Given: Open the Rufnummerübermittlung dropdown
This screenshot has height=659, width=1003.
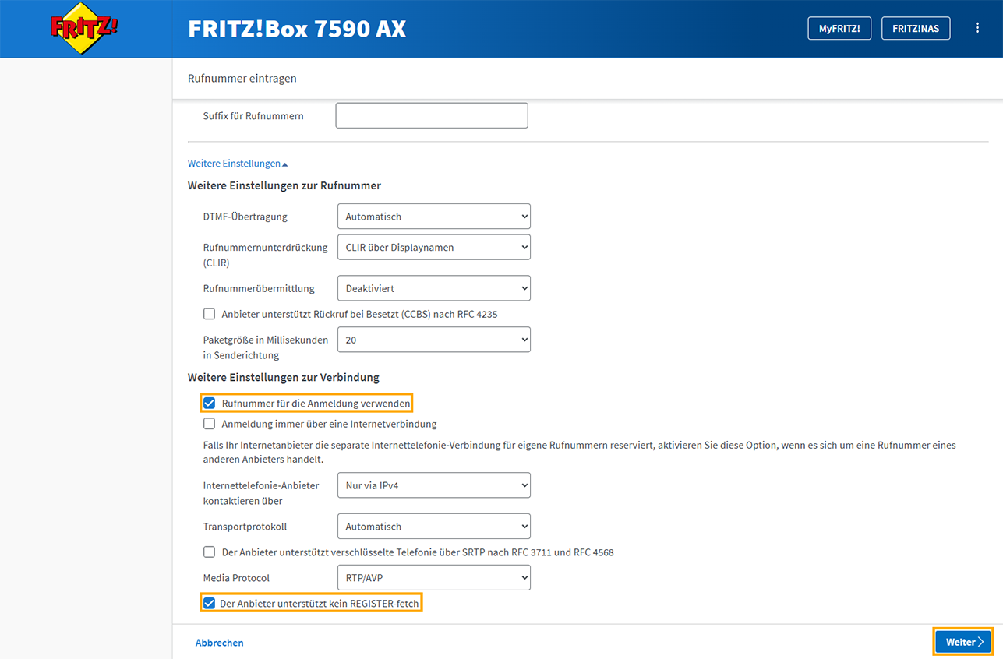Looking at the screenshot, I should [x=434, y=288].
